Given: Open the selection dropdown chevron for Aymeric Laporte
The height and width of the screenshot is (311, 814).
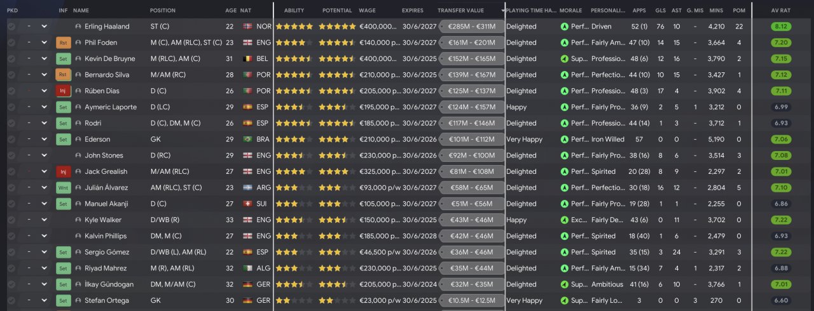Looking at the screenshot, I should (44, 107).
